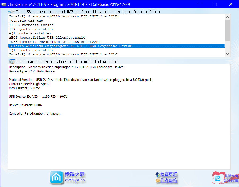Click the 数码之家 link text
The image size is (239, 187).
(x=75, y=174)
